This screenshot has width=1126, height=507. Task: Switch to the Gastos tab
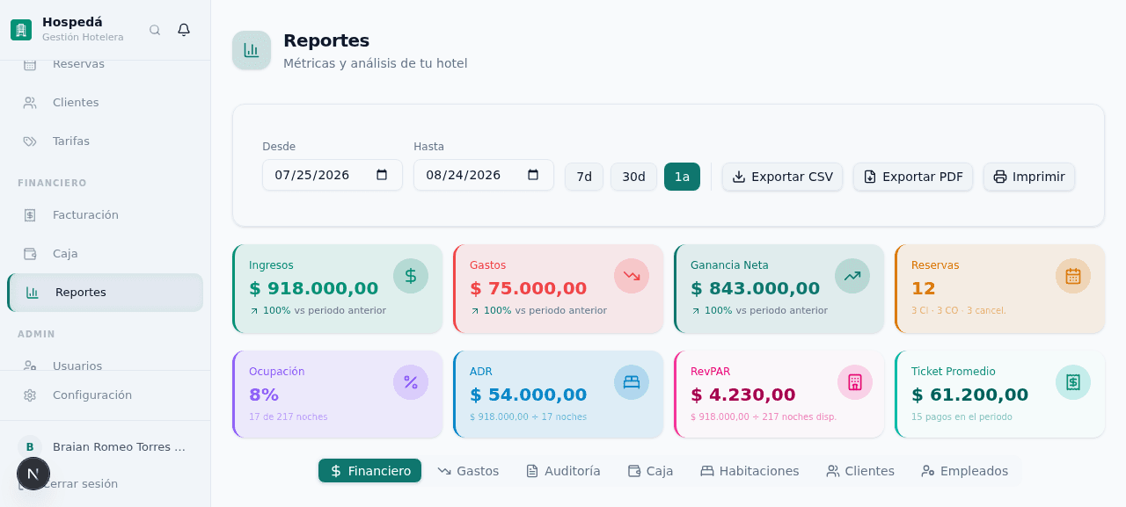468,471
